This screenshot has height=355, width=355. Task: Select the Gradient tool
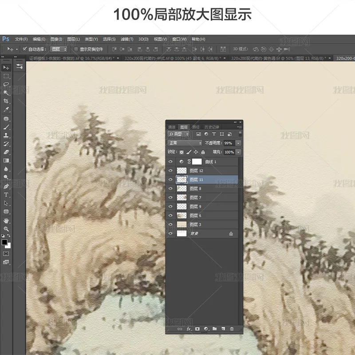[x=6, y=161]
